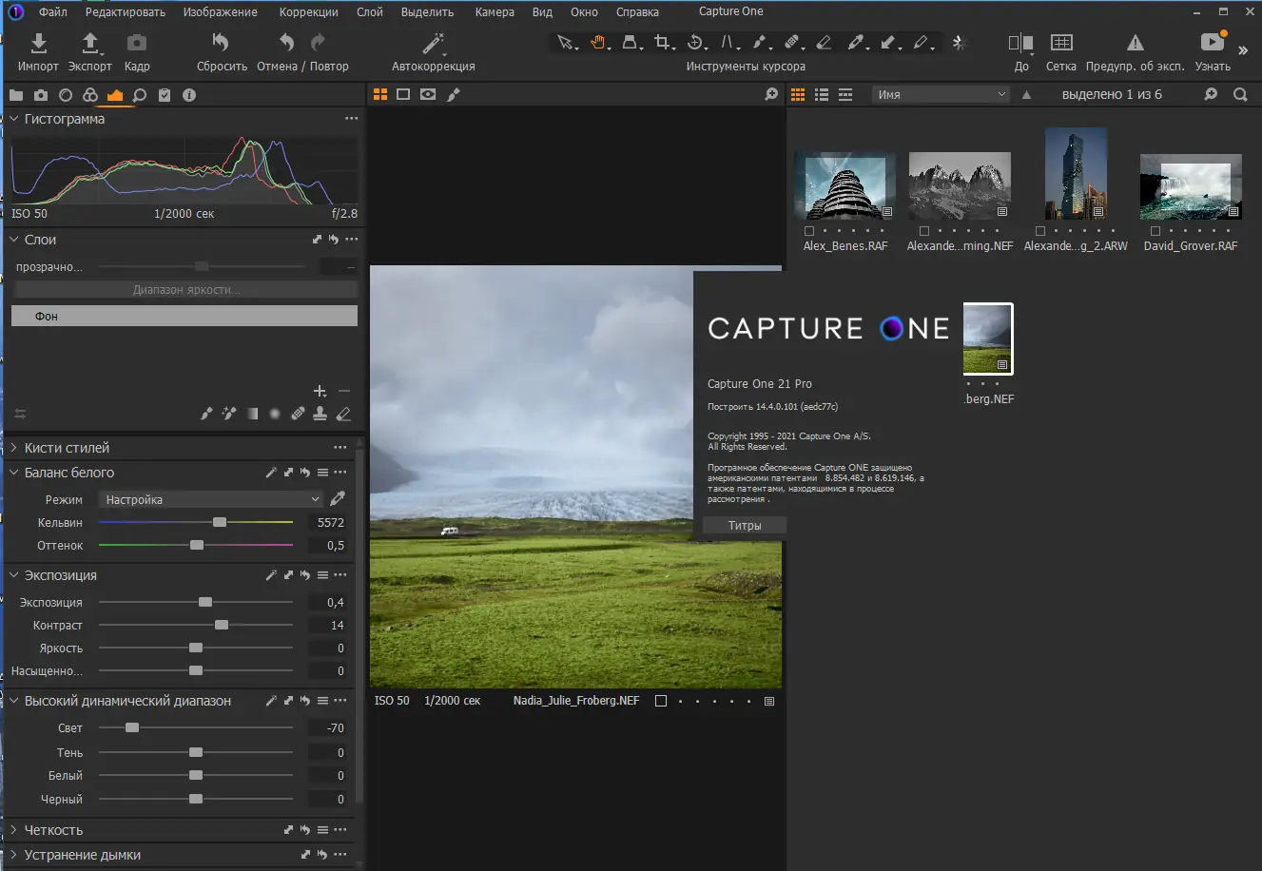Open the Library tool tab (folder icon)
1262x871 pixels.
(x=15, y=94)
